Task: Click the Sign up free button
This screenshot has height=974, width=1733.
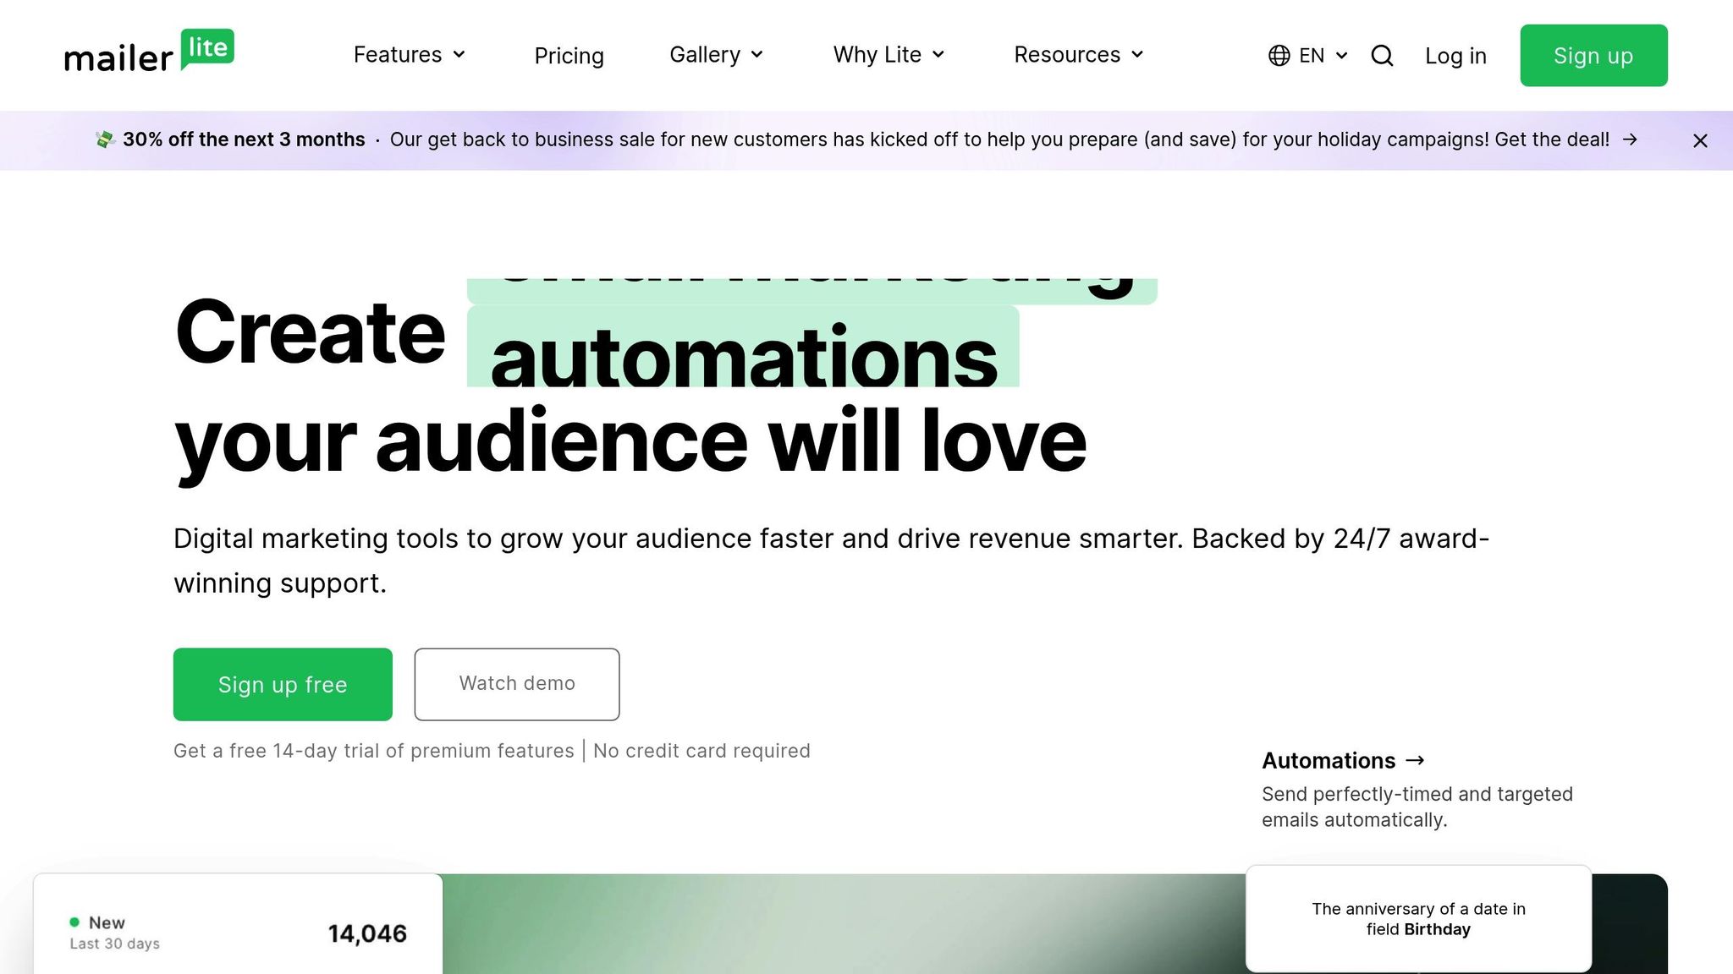Action: click(283, 684)
